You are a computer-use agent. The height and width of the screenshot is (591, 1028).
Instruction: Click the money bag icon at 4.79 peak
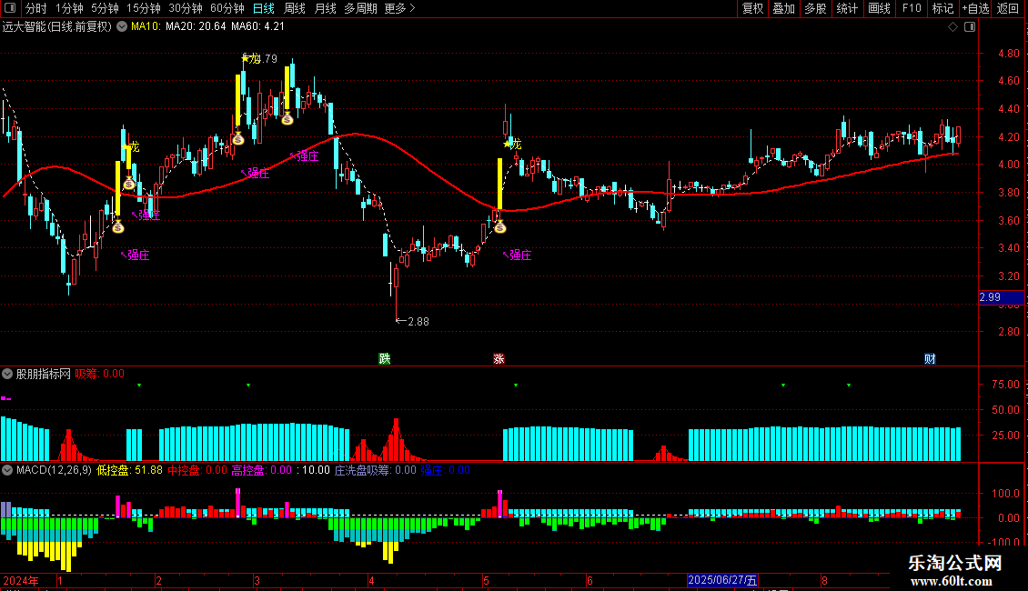[238, 138]
